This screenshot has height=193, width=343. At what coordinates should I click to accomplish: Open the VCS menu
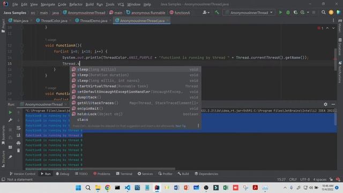121,4
